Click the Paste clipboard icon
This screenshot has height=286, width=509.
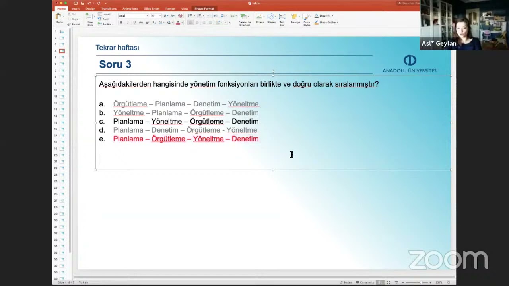click(59, 17)
